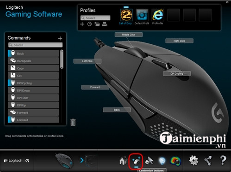Add a new command with the plus icon
This screenshot has height=172, width=231.
coord(60,38)
